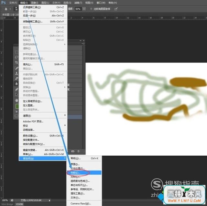The height and width of the screenshot is (206, 207).
Task: Open the 图像(I) menu
Action: [35, 3]
